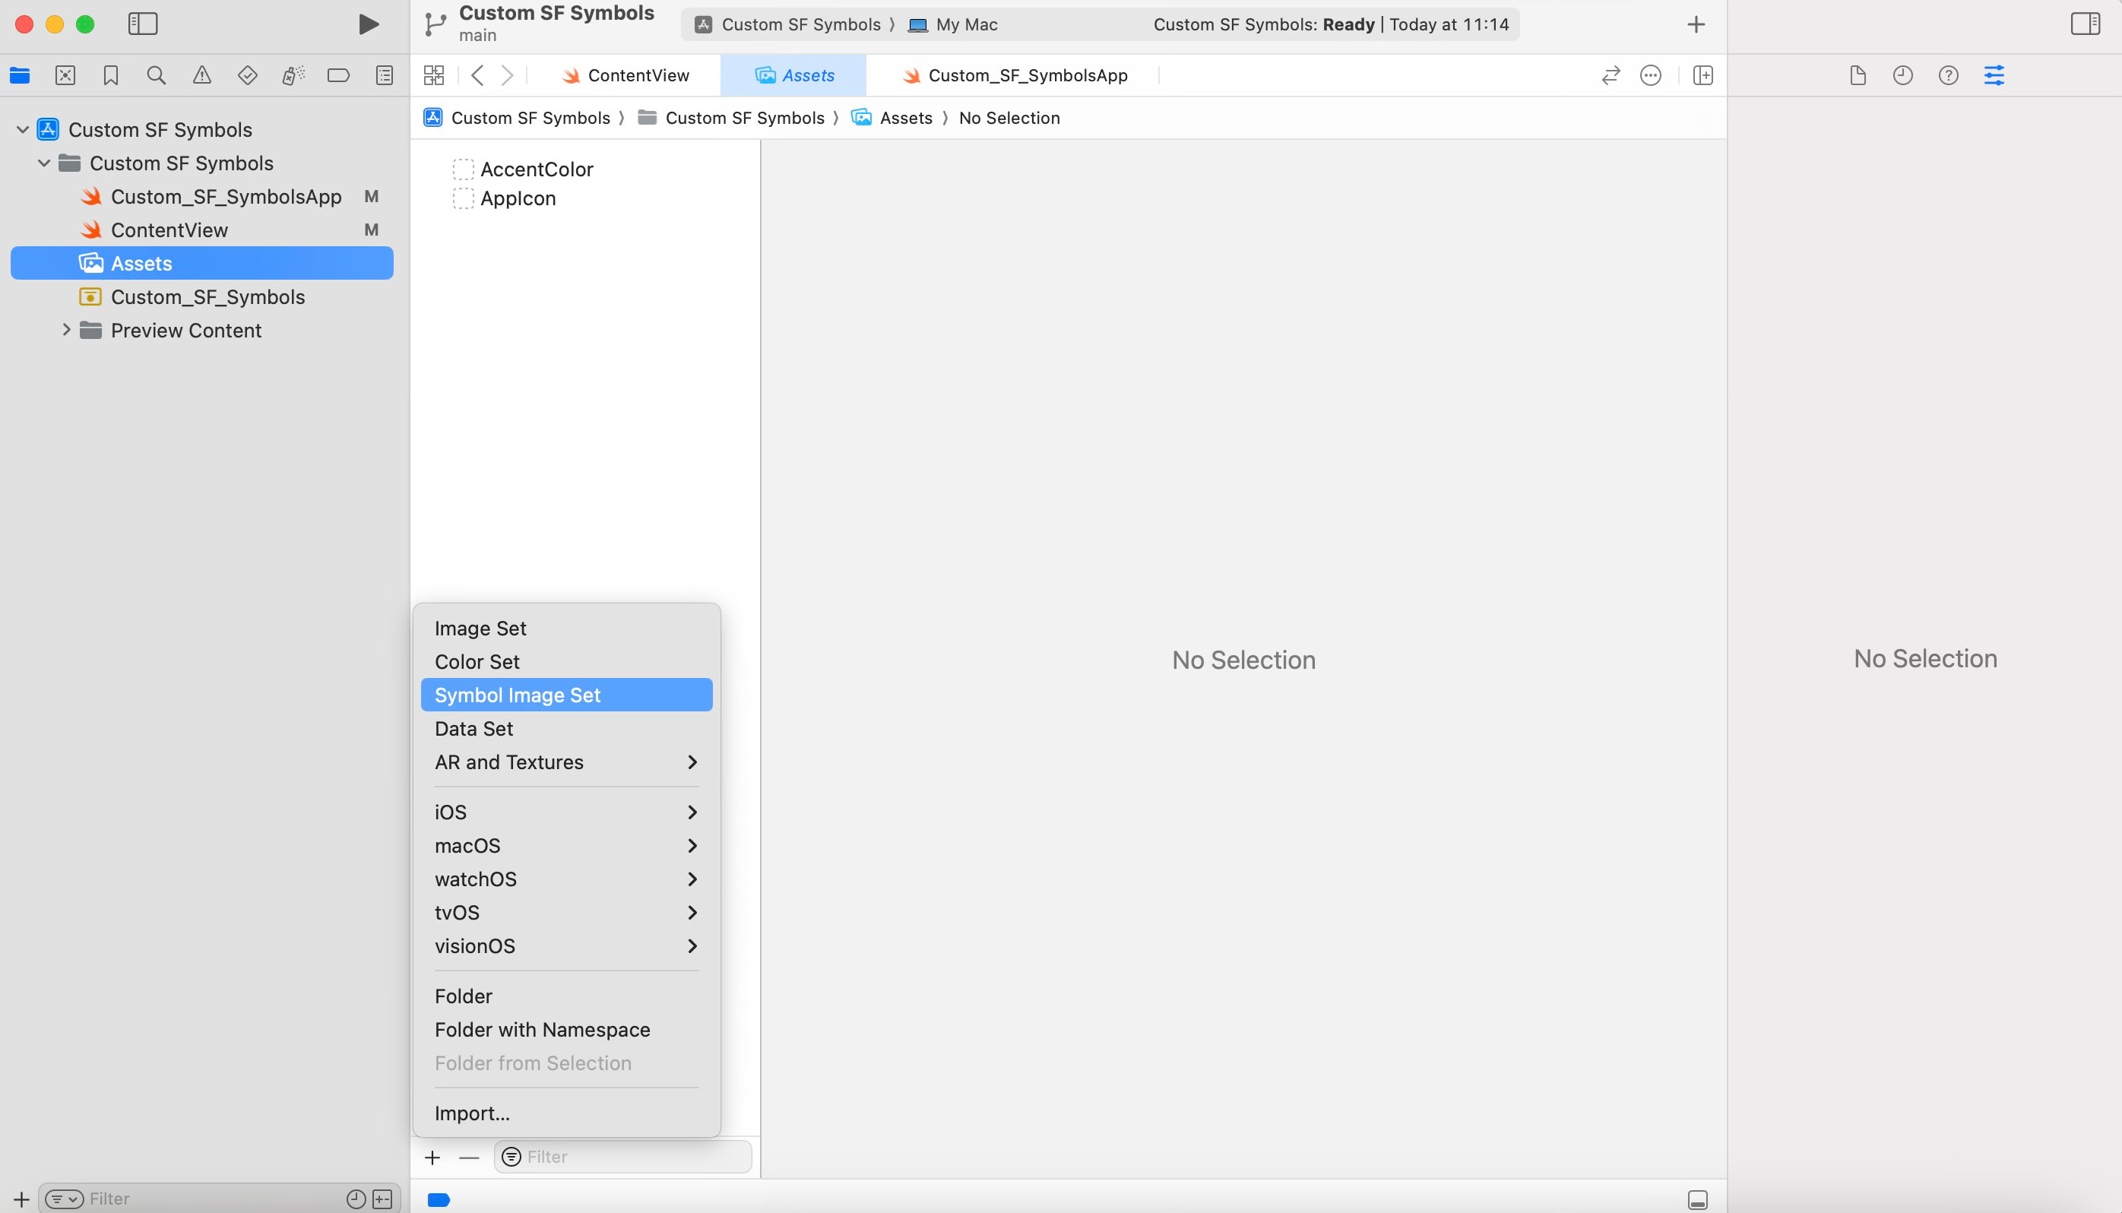The width and height of the screenshot is (2122, 1213).
Task: Open the Issue navigator warning icon
Action: (x=201, y=76)
